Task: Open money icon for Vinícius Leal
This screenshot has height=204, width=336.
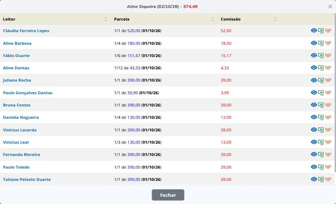Action: (321, 142)
